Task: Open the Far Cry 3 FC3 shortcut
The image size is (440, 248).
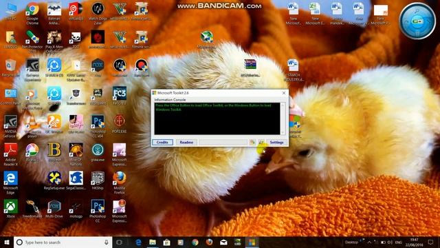Action: tap(120, 96)
